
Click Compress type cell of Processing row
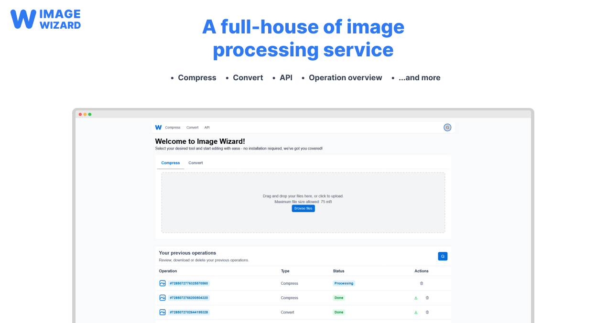tap(289, 283)
